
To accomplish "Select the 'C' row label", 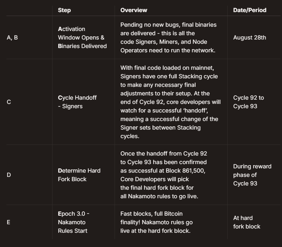I will tap(9, 102).
